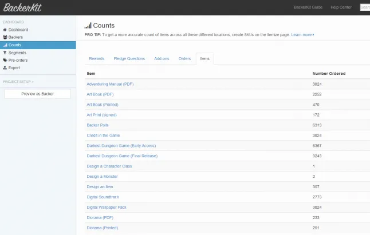Click the count 470 for Art Book Printed
This screenshot has height=235, width=370.
[x=316, y=105]
